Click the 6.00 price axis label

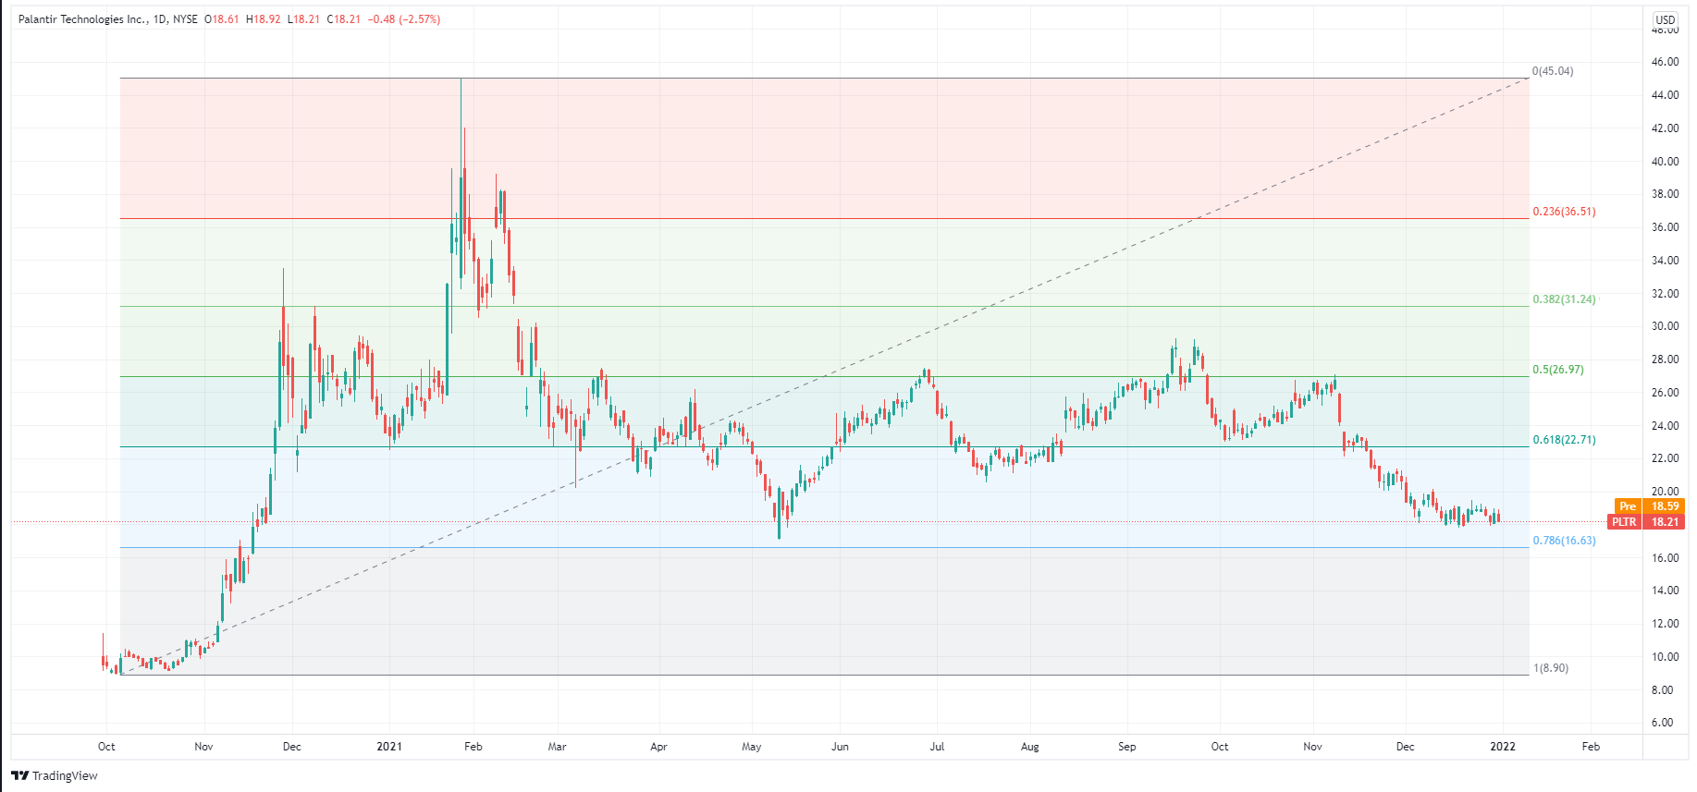1662,723
